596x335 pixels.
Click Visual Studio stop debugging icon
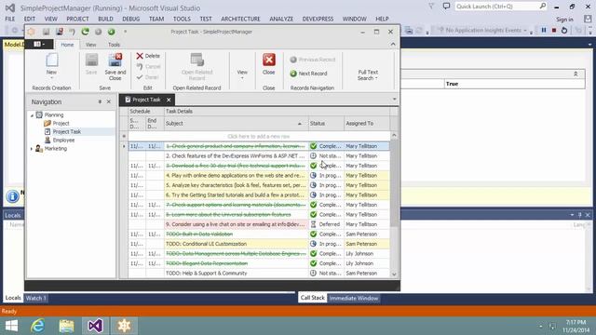coord(554,30)
